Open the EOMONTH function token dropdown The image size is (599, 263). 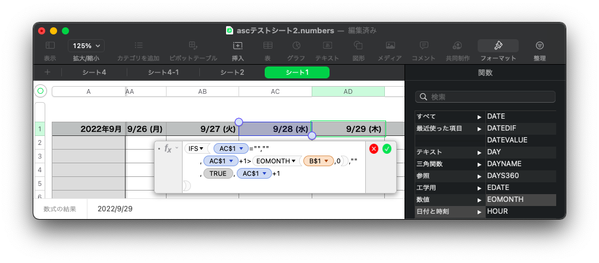293,161
